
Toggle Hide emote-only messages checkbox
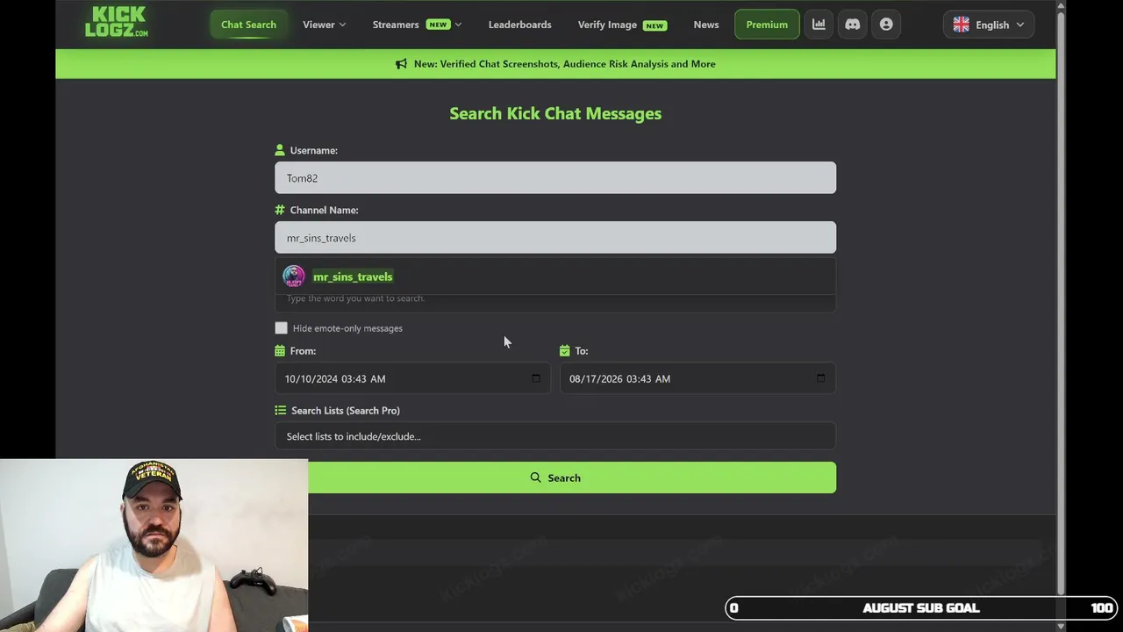pyautogui.click(x=281, y=328)
